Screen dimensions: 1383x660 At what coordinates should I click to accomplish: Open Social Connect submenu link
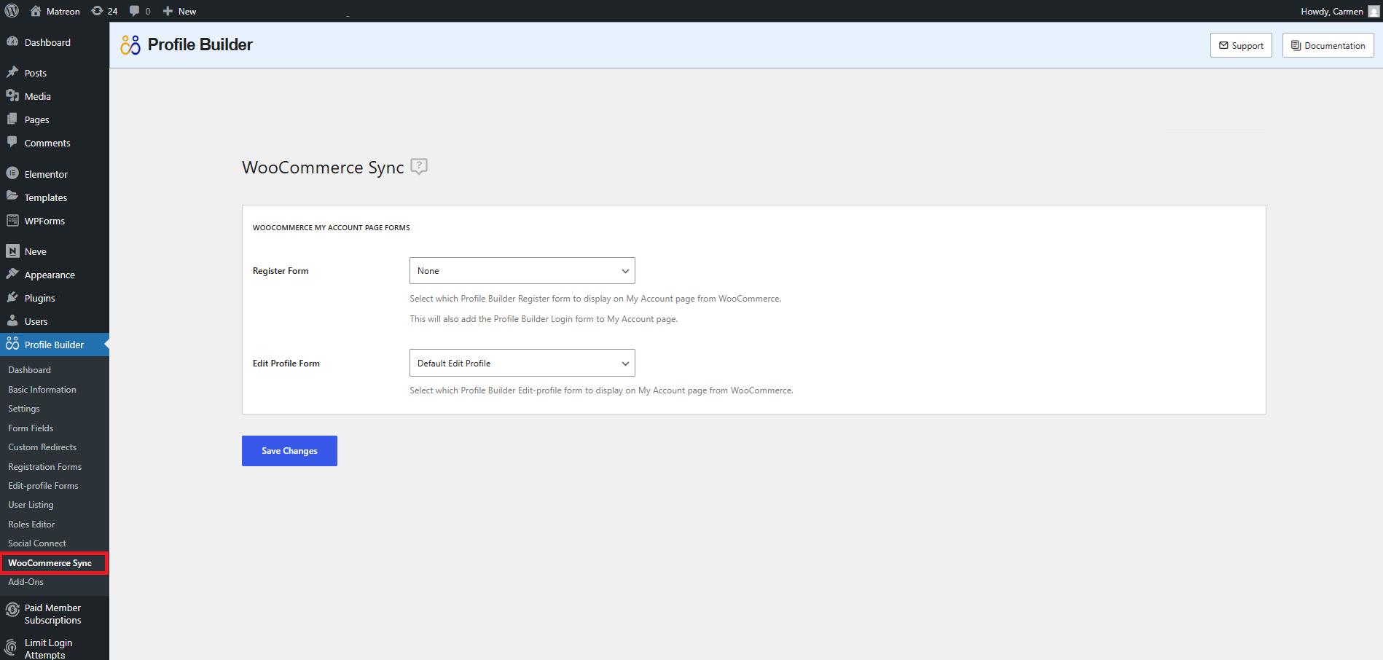(37, 543)
